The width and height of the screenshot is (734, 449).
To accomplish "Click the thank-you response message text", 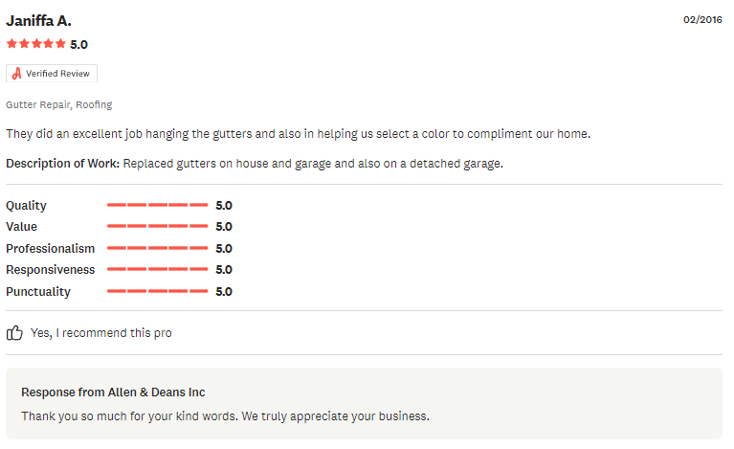I will click(x=225, y=416).
